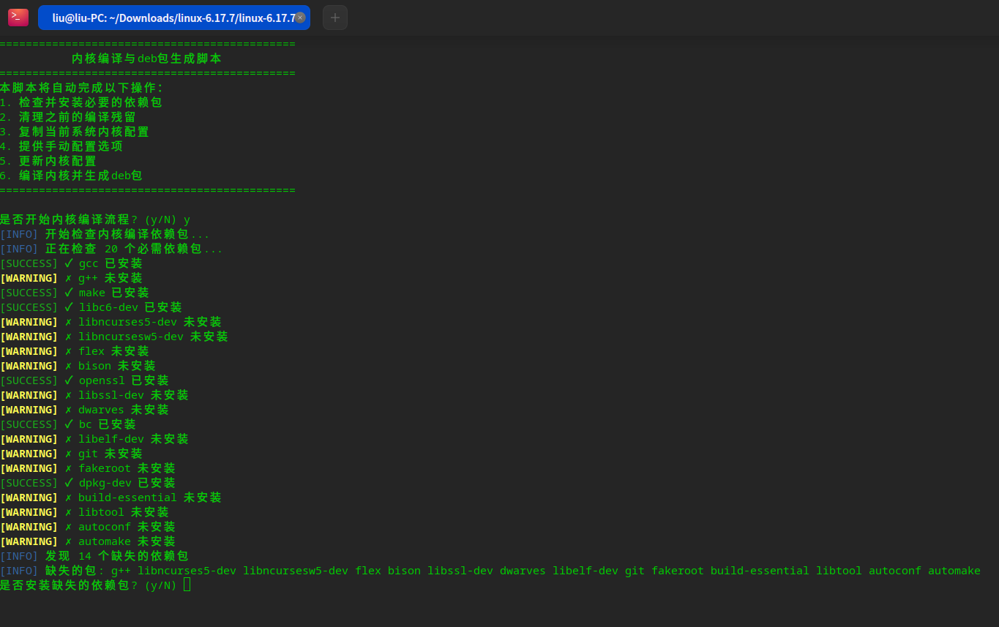Viewport: 999px width, 627px height.
Task: Click the checkmark beside openssl 已安装
Action: point(69,380)
